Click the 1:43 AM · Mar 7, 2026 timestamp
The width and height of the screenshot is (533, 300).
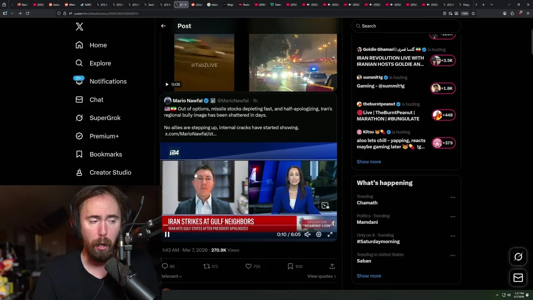pos(185,250)
